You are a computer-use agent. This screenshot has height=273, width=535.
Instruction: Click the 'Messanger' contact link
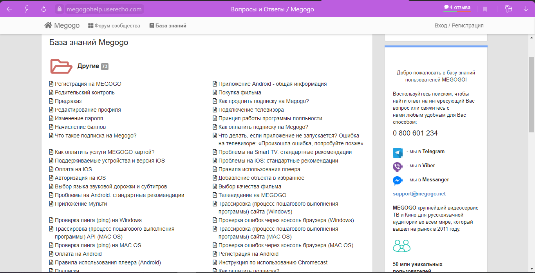(x=436, y=180)
